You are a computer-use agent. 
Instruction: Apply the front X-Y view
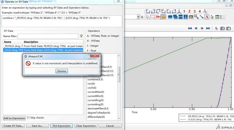pos(148,11)
